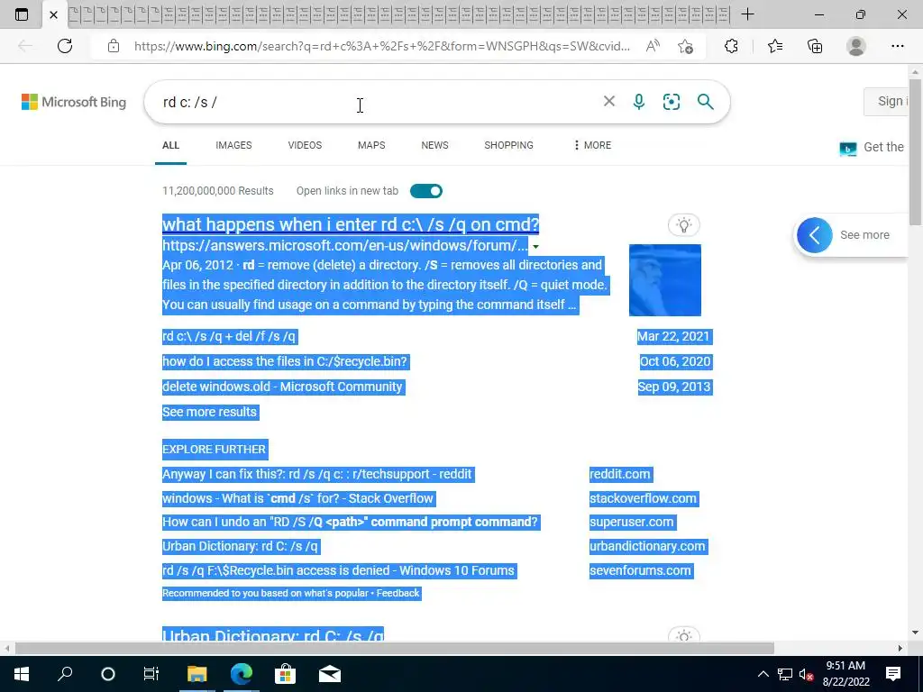Open Task View on the taskbar
The image size is (923, 692).
tap(151, 674)
